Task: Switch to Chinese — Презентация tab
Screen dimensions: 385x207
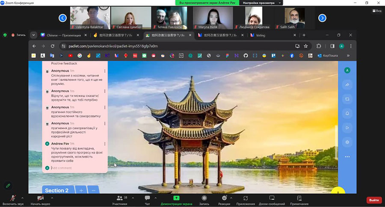Action: coord(63,35)
